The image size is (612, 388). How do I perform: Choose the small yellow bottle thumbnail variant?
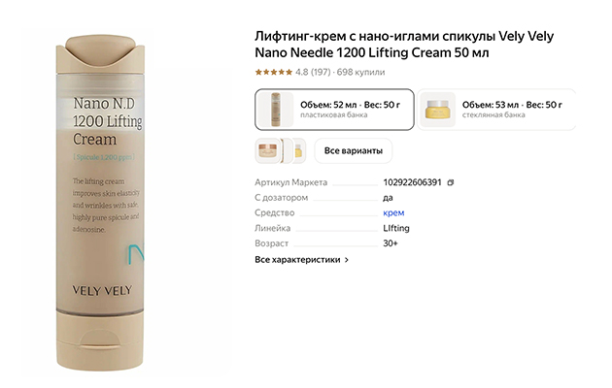click(299, 150)
